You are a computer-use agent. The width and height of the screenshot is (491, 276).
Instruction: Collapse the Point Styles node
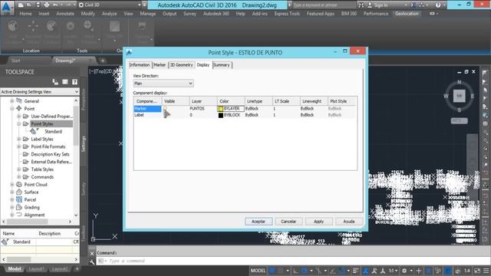(x=18, y=124)
